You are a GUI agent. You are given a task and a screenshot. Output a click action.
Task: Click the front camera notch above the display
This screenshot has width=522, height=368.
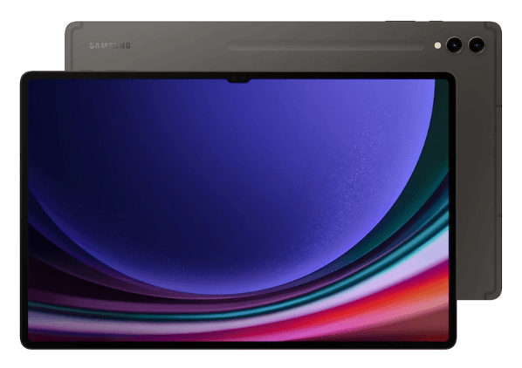click(238, 80)
